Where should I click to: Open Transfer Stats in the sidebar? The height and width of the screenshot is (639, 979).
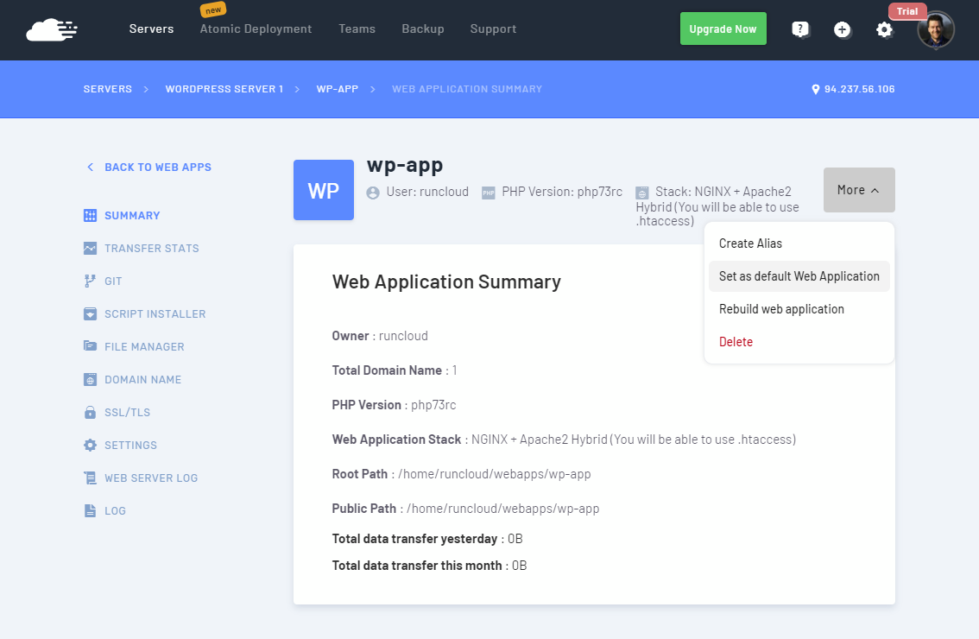click(151, 249)
